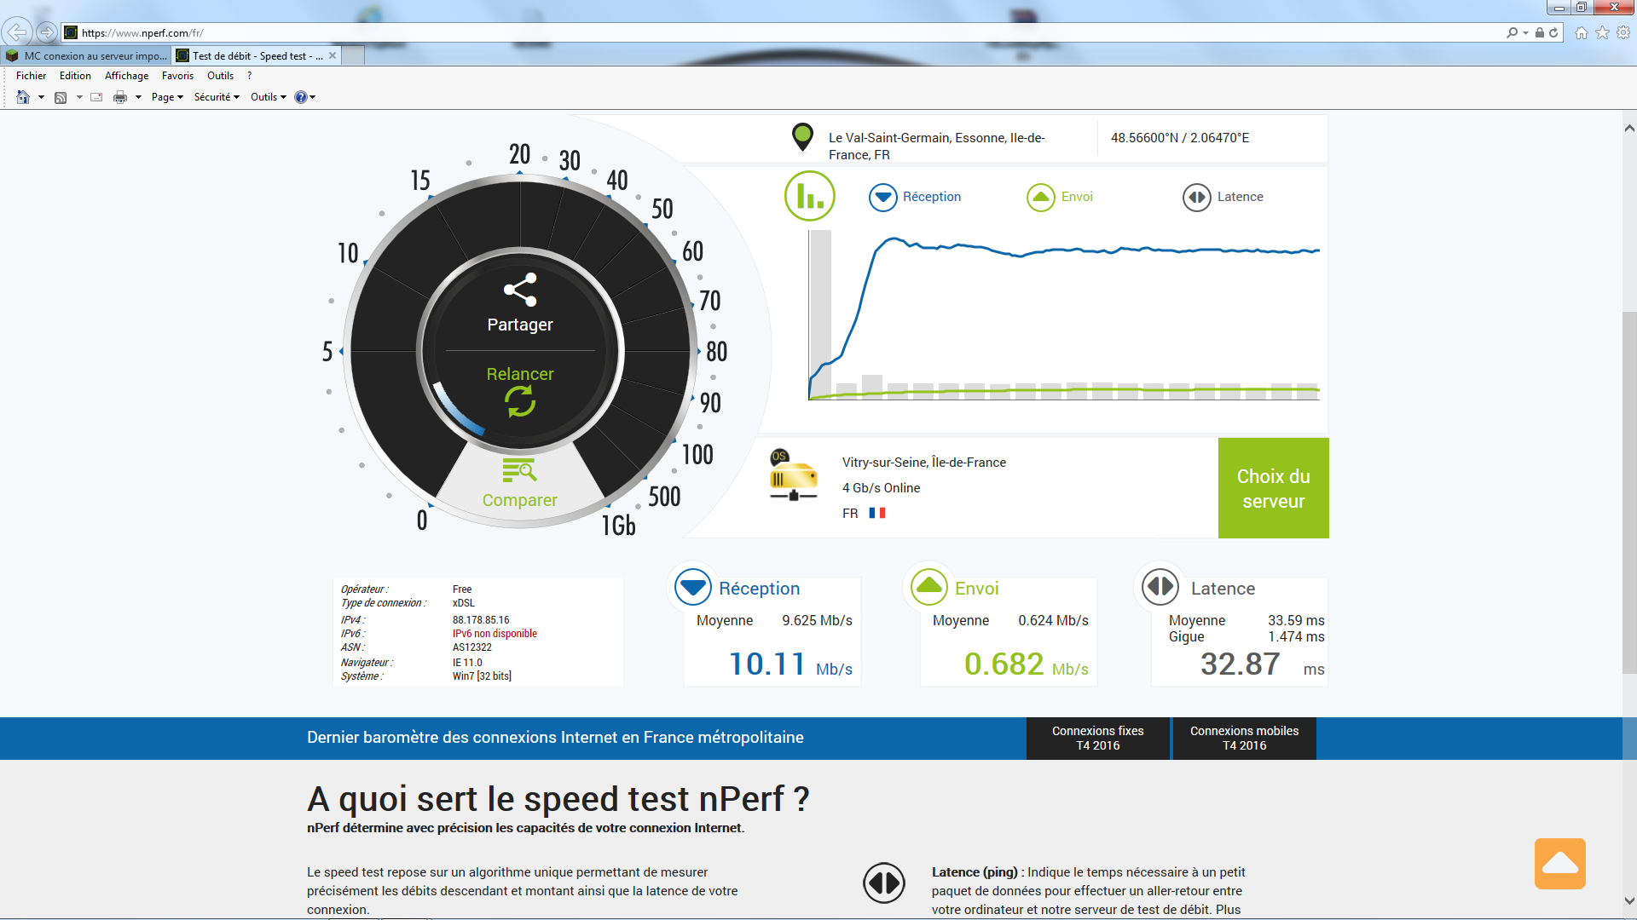Click the green location pin icon
Screen dimensions: 1637x920
pyautogui.click(x=802, y=137)
